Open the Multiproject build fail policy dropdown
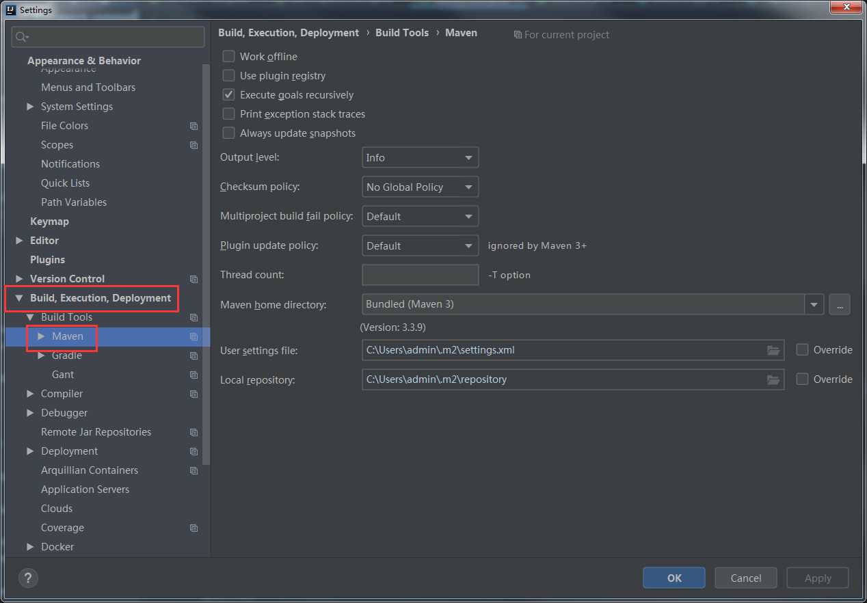This screenshot has width=867, height=603. 420,216
